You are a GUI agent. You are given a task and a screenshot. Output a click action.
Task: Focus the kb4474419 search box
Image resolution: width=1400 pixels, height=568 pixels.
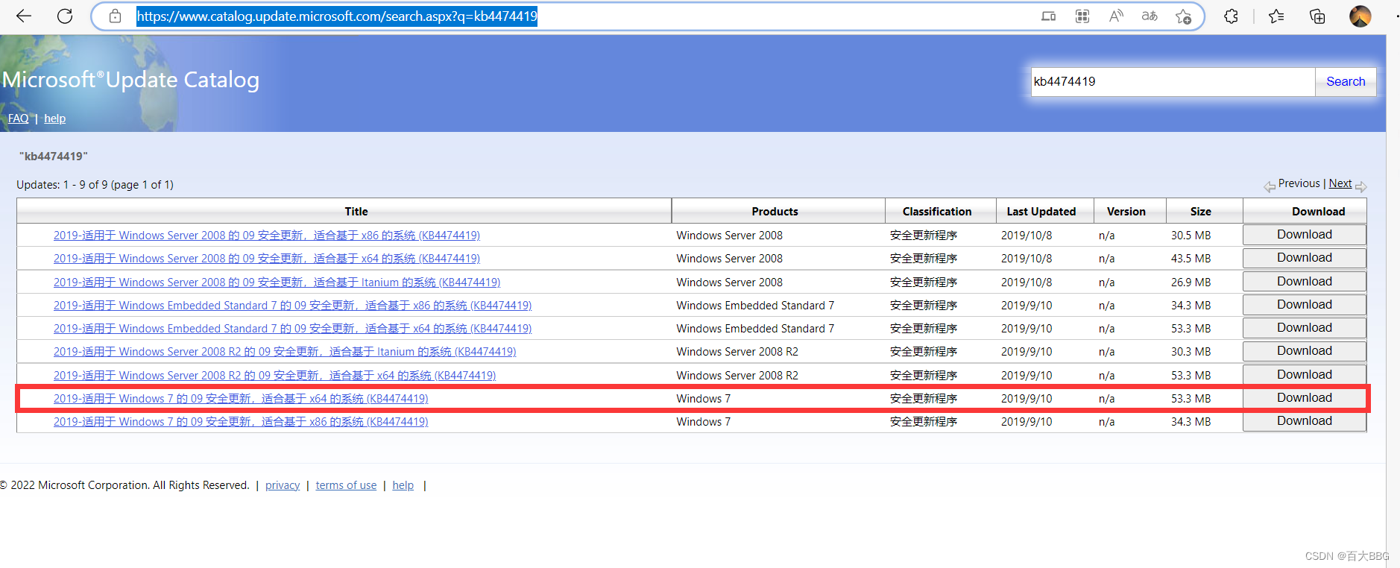tap(1173, 81)
